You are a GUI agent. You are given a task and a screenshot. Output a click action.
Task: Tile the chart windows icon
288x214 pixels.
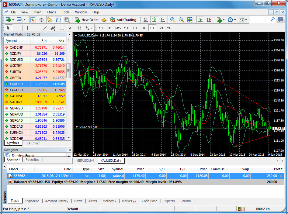[190, 20]
